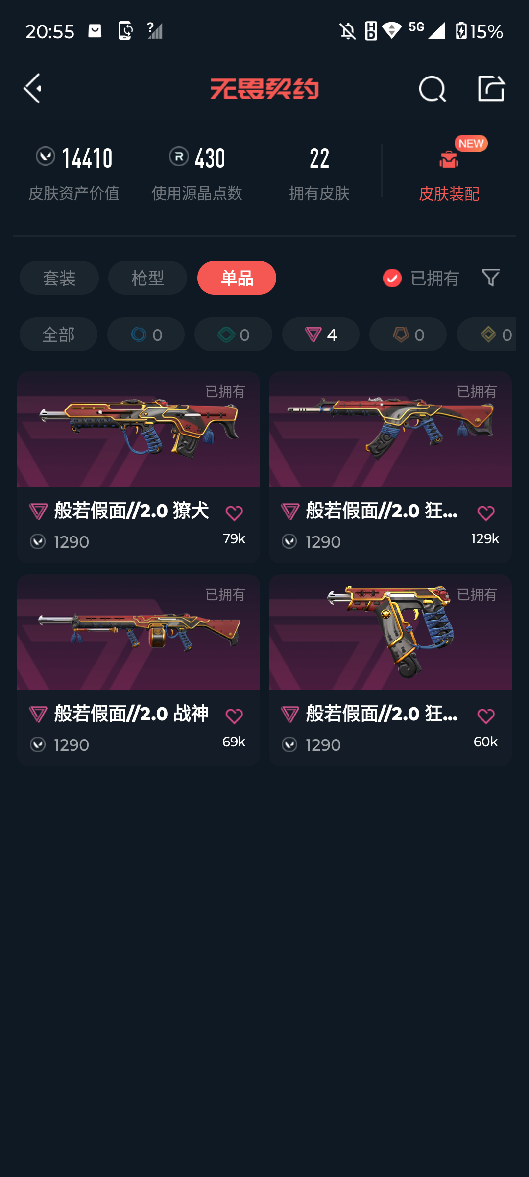Filter by pink triangle tier showing 4
529x1177 pixels.
point(321,334)
